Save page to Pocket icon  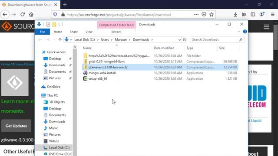click(204, 14)
